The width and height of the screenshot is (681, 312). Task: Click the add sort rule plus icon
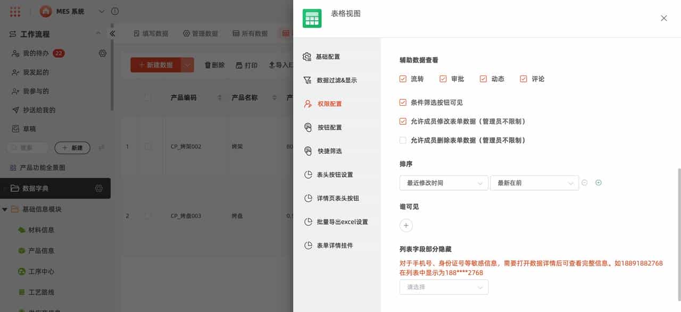pos(598,182)
